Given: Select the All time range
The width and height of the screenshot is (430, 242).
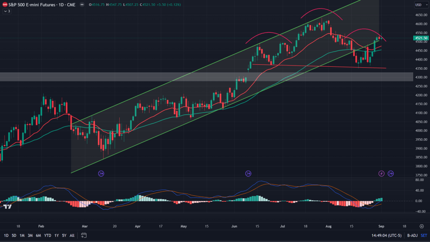Looking at the screenshot, I should 72,235.
